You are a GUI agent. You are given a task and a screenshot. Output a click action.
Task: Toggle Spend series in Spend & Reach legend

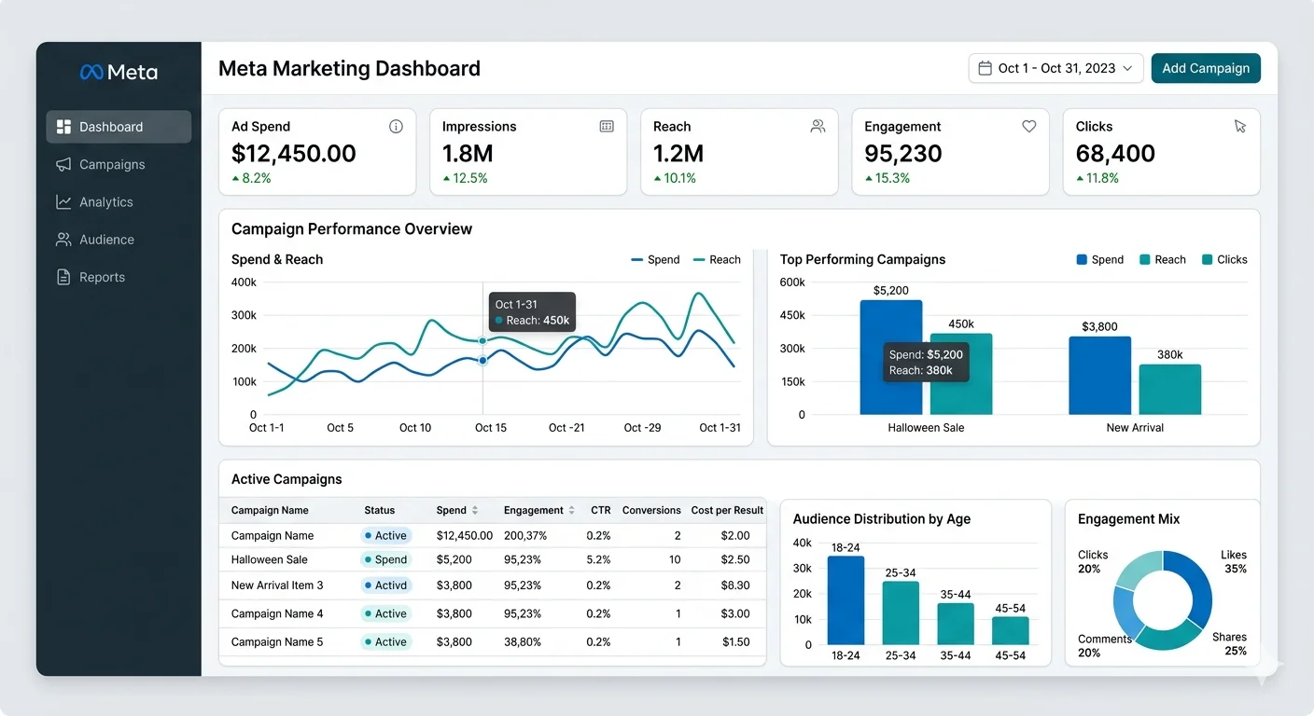pos(655,260)
